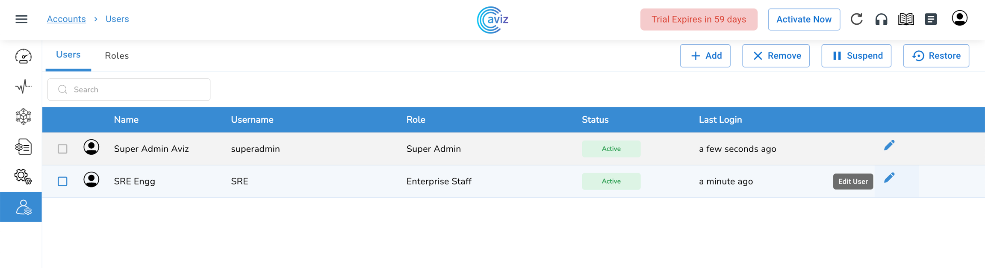
Task: Open the health monitoring pulse icon
Action: tap(23, 86)
